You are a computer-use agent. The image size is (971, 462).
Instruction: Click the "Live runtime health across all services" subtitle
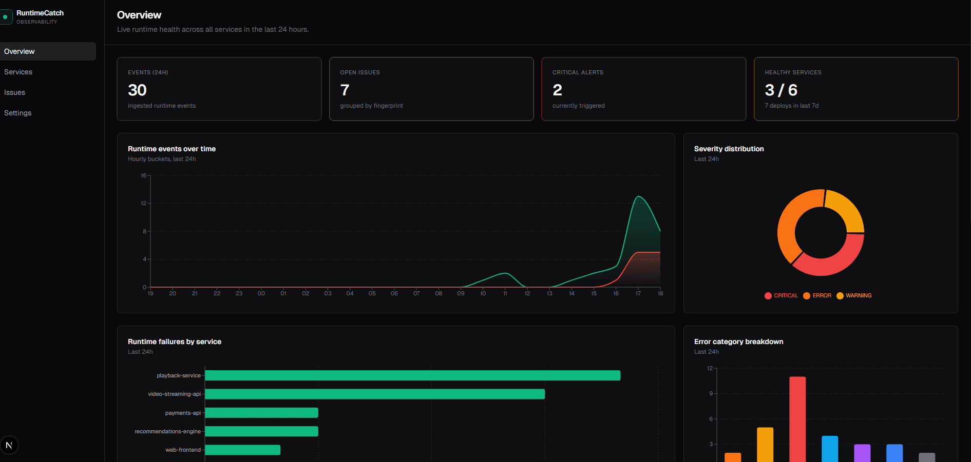pos(213,29)
